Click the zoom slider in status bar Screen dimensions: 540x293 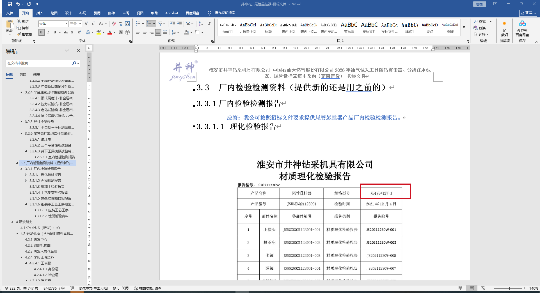pyautogui.click(x=509, y=288)
